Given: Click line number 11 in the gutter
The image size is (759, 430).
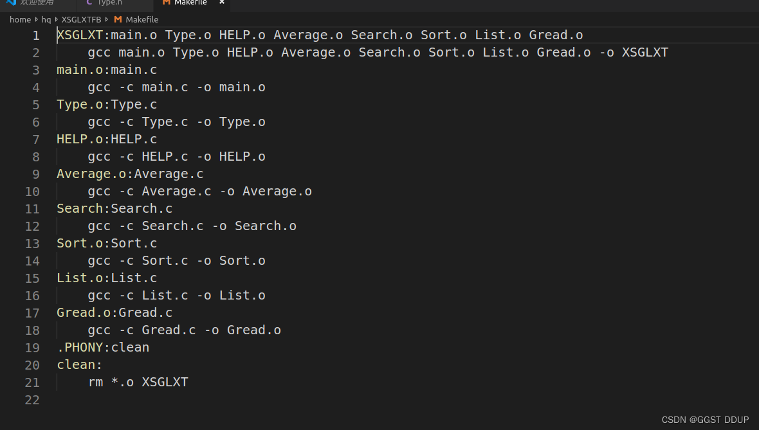Looking at the screenshot, I should click(32, 209).
